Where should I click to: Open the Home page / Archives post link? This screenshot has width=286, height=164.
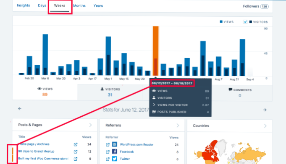(34, 144)
